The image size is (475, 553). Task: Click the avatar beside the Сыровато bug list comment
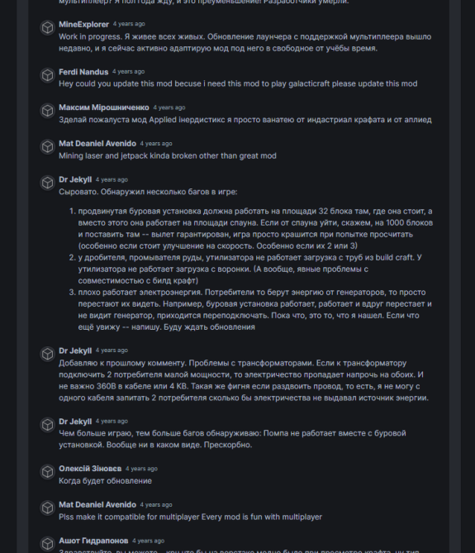(48, 183)
